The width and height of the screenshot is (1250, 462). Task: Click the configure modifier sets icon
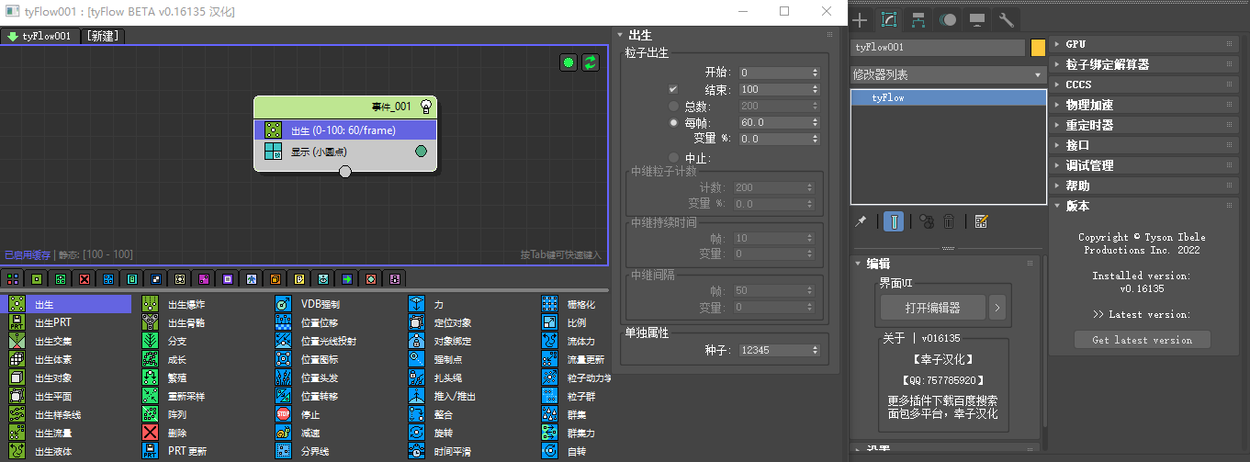(x=981, y=221)
